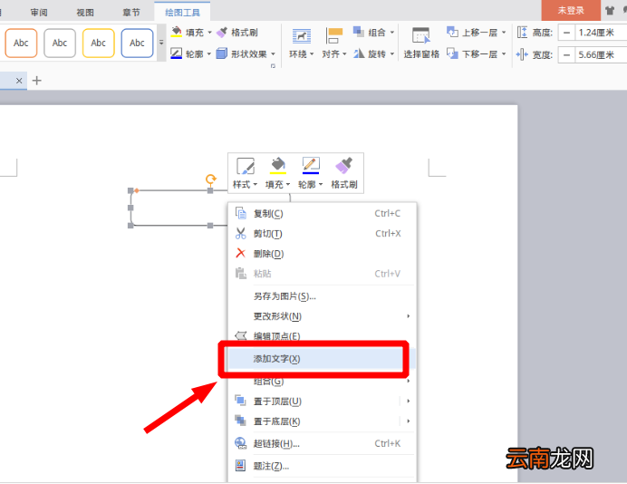Open the 更改形状(N) submenu
The height and width of the screenshot is (484, 627).
(x=323, y=316)
